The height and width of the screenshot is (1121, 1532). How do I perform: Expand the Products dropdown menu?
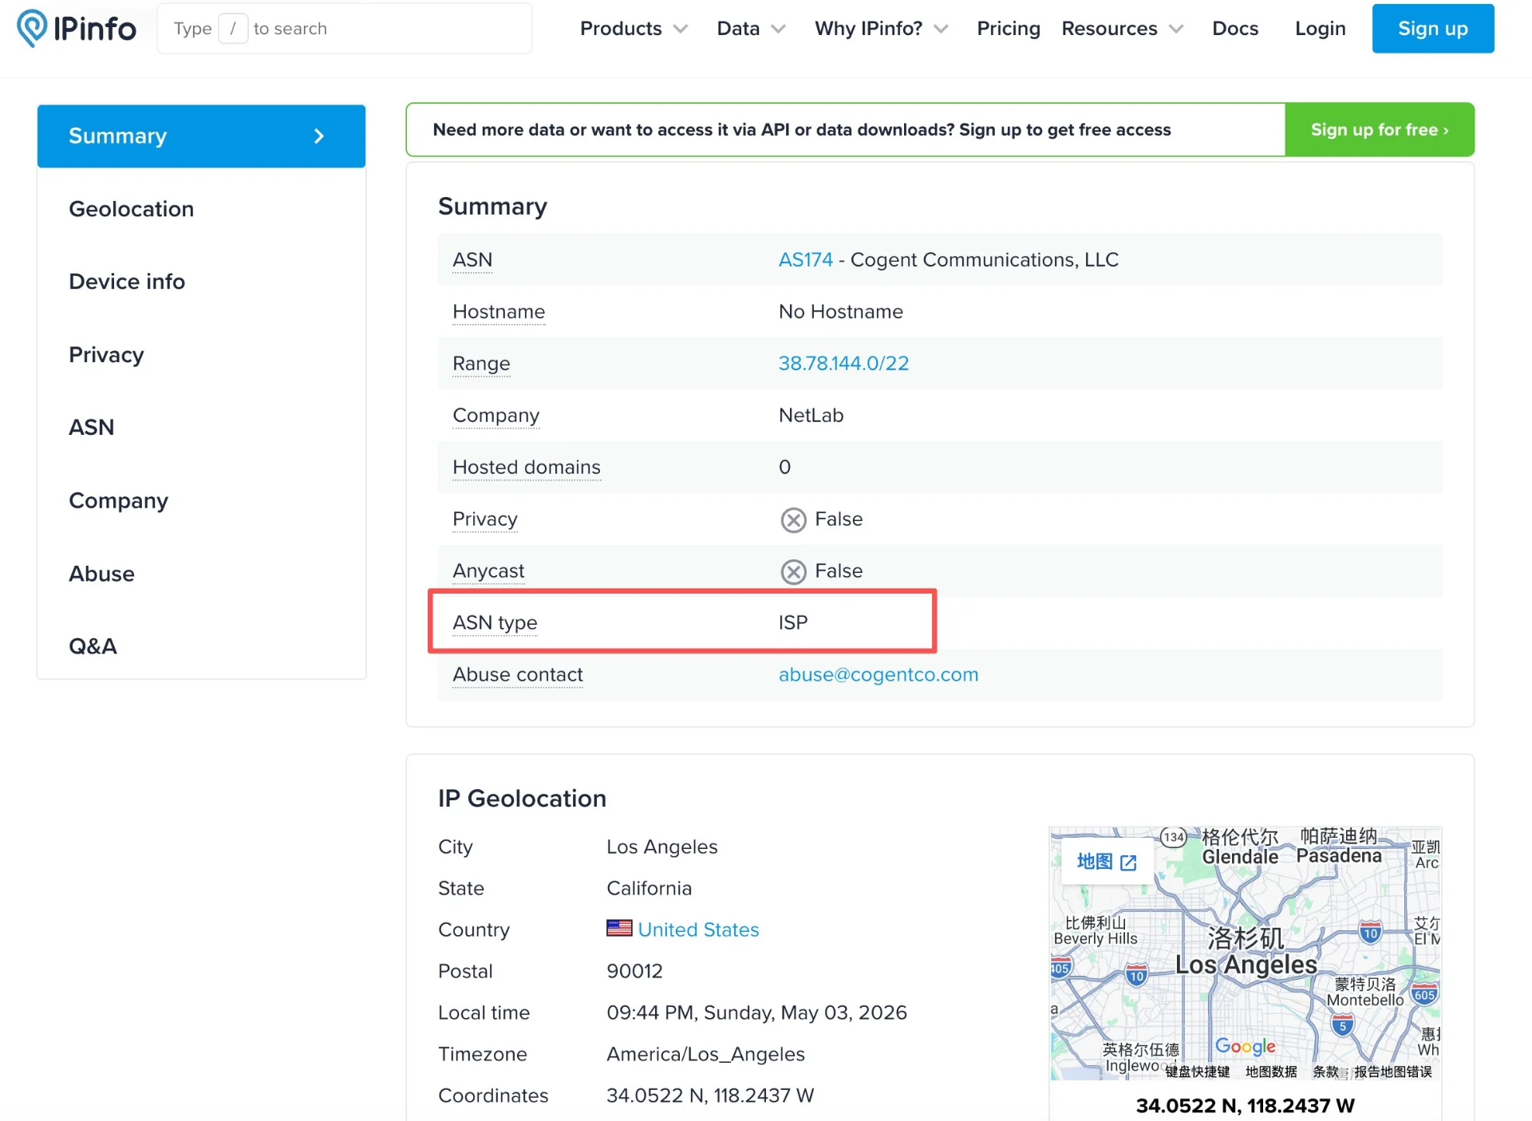pos(634,29)
